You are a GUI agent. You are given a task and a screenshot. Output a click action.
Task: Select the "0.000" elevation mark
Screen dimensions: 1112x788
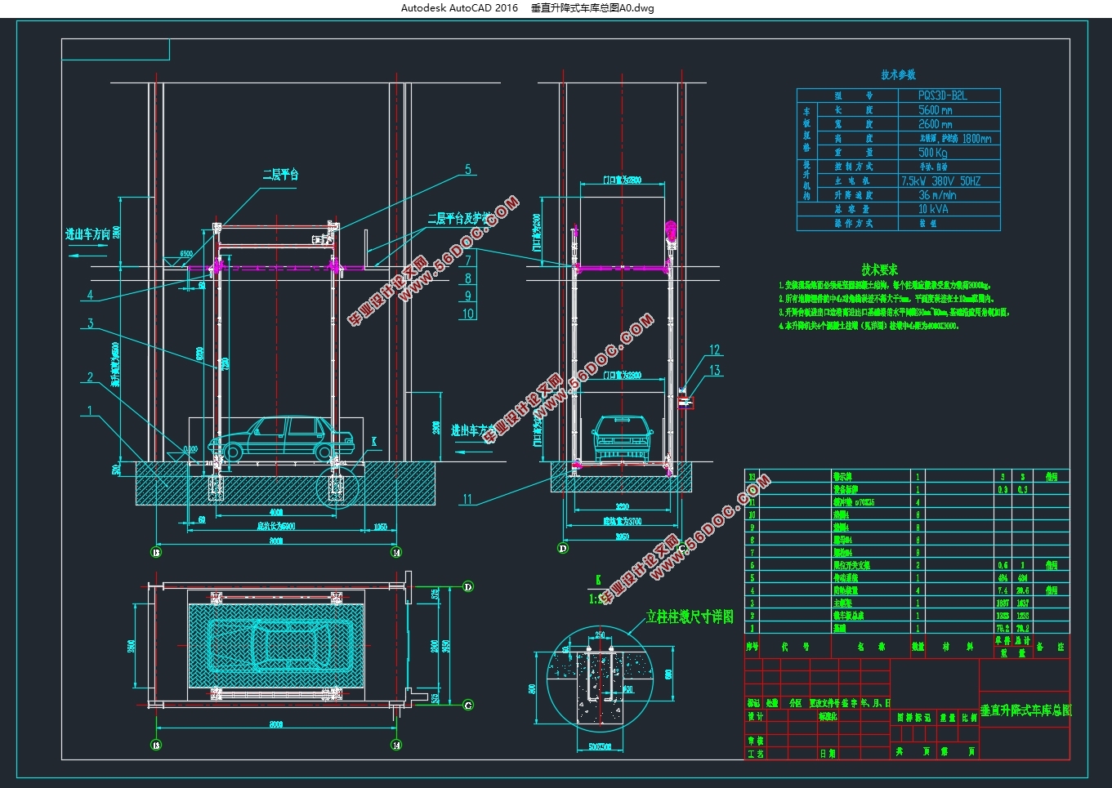coord(190,449)
